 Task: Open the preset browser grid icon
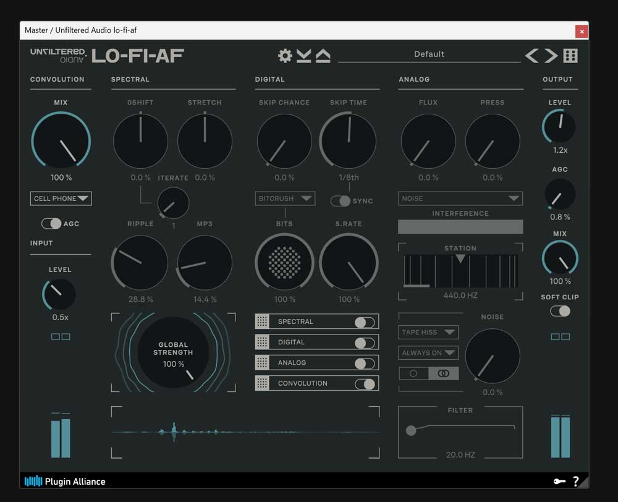570,56
